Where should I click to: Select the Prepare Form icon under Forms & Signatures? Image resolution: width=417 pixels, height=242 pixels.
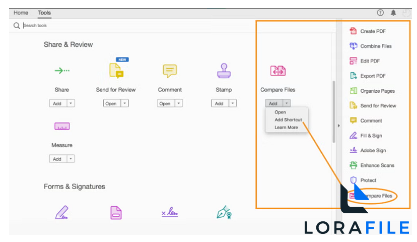coord(116,212)
